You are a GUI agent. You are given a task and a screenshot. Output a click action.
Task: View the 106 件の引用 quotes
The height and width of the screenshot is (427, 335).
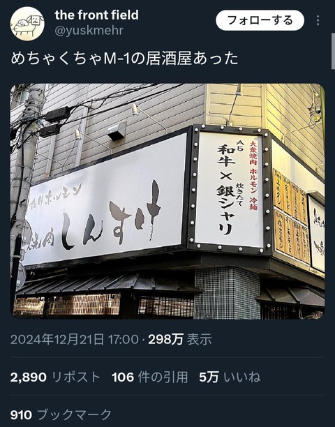click(x=150, y=377)
